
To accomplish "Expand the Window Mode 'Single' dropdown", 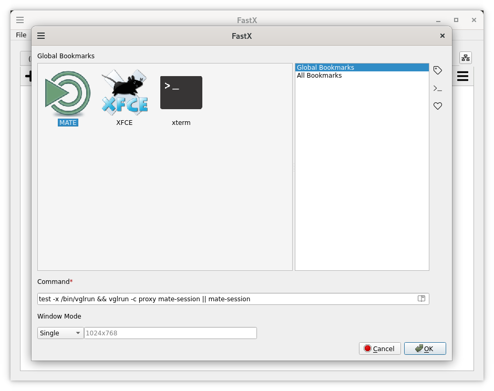I will [x=60, y=333].
